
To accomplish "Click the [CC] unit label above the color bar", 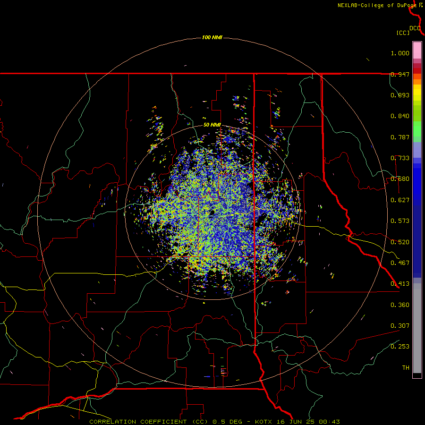I will point(403,33).
